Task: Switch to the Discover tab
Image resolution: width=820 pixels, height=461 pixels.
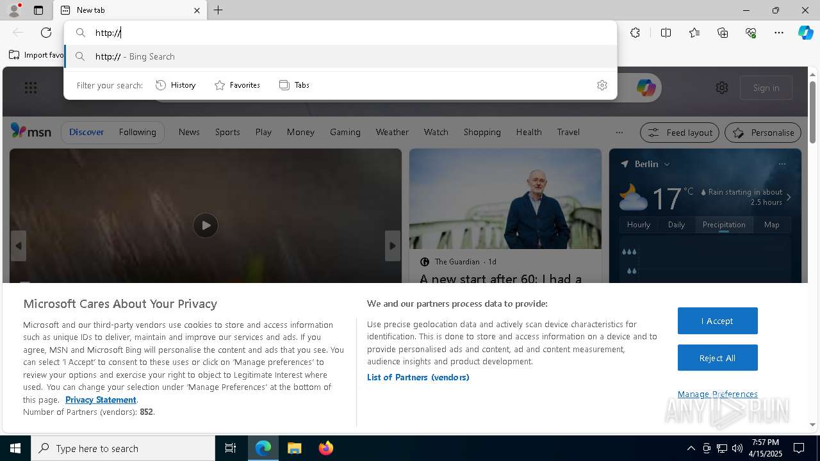Action: 86,132
